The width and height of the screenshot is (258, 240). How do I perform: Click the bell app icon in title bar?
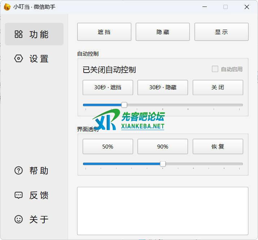point(7,7)
